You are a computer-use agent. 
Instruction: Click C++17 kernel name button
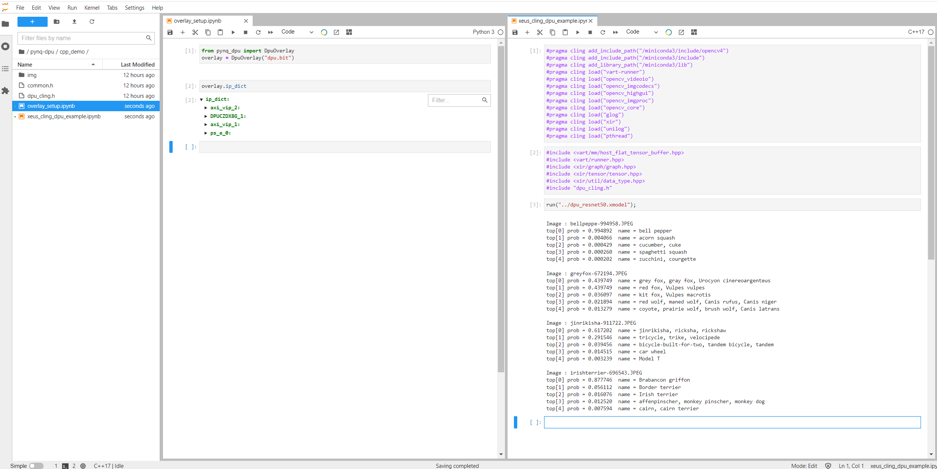tap(916, 32)
